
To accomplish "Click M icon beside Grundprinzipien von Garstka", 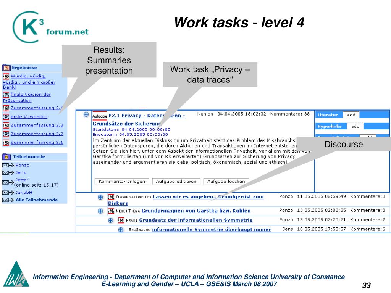I will (x=111, y=211).
